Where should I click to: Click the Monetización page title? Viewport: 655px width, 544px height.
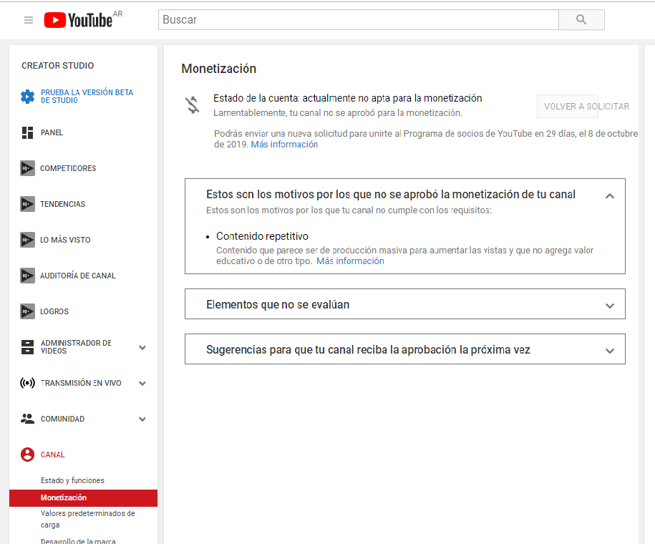tap(219, 69)
